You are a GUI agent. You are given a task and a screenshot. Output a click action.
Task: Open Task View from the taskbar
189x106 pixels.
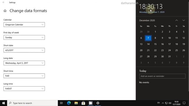coord(61,103)
